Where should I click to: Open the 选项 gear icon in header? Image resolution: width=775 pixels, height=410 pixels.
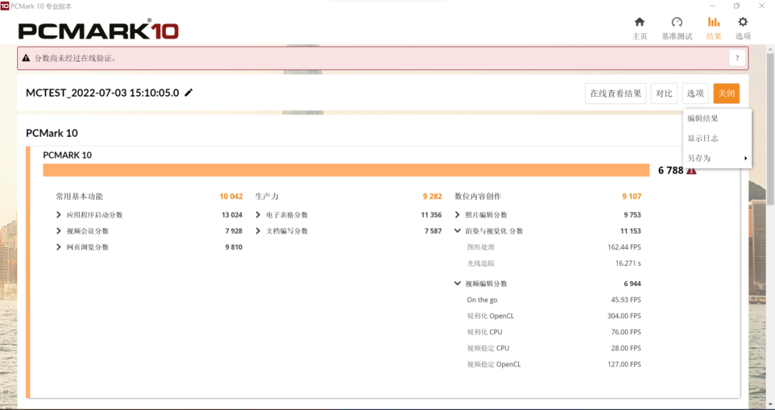743,22
